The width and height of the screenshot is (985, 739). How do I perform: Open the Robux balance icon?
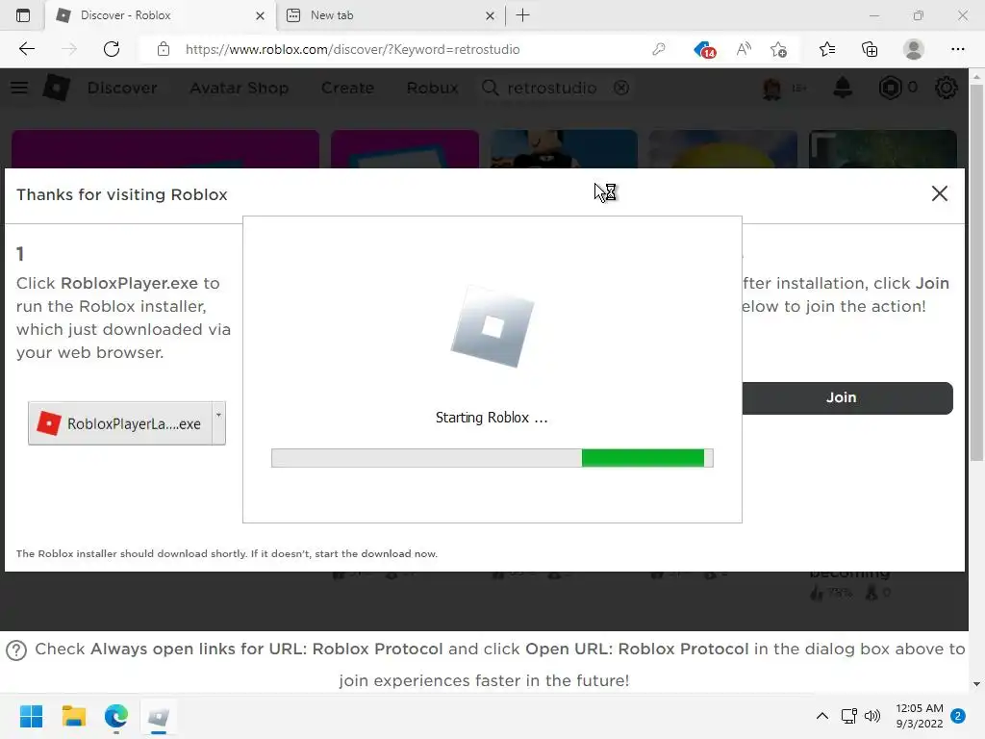pyautogui.click(x=890, y=88)
